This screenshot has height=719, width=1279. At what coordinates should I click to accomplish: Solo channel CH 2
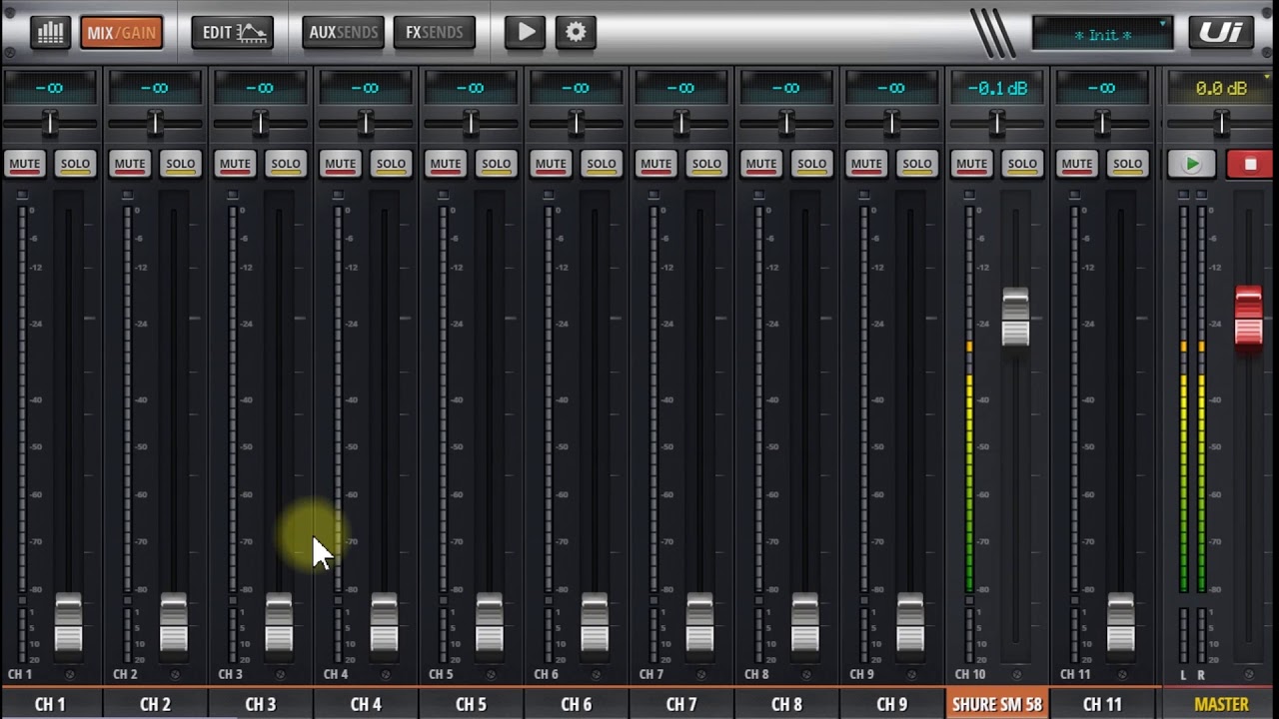coord(180,164)
